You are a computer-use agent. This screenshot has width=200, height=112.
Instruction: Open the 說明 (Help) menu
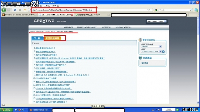click(56, 6)
